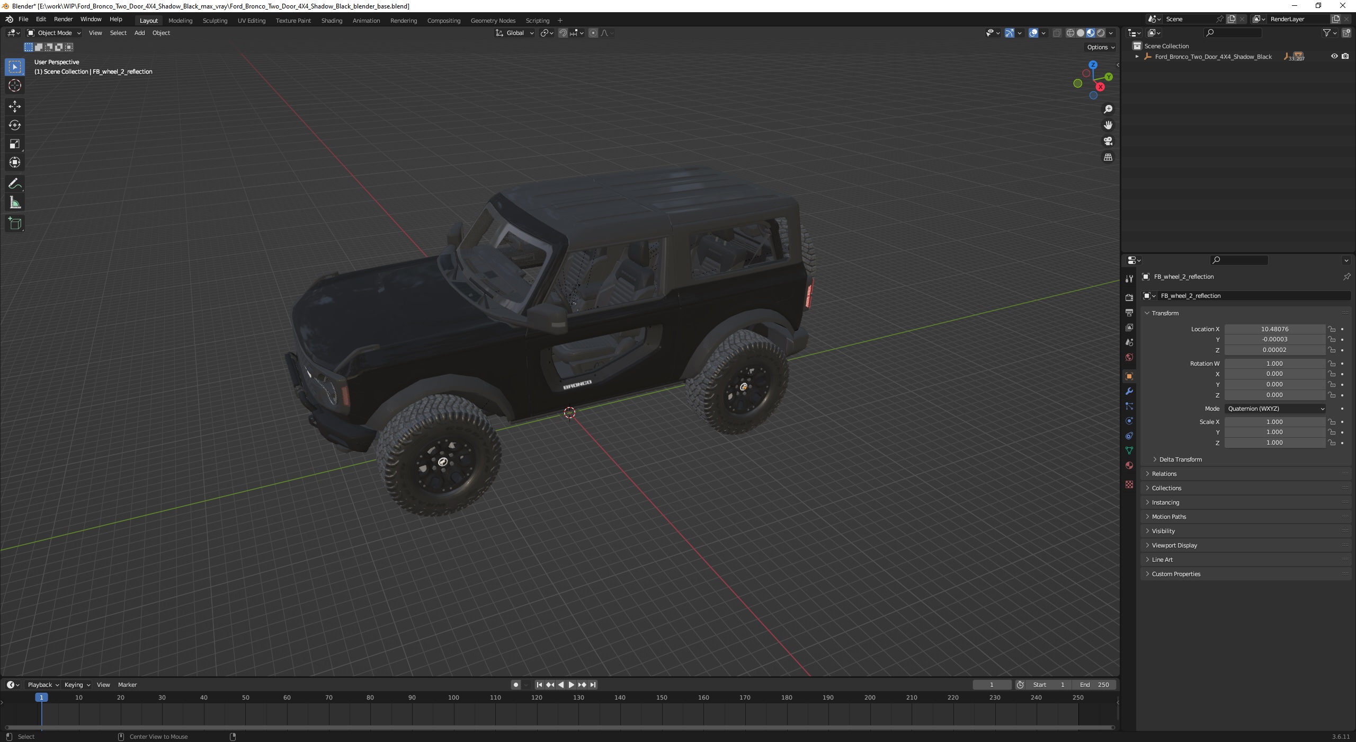Choose the Select Box tool
Viewport: 1356px width, 742px height.
point(15,67)
